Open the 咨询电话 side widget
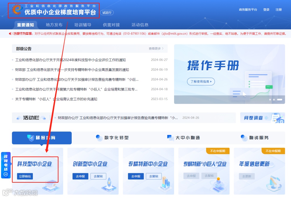This screenshot has width=291, height=198. click(x=6, y=165)
